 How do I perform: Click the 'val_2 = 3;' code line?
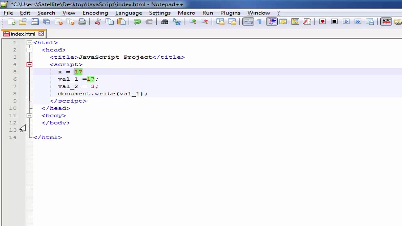pos(78,86)
